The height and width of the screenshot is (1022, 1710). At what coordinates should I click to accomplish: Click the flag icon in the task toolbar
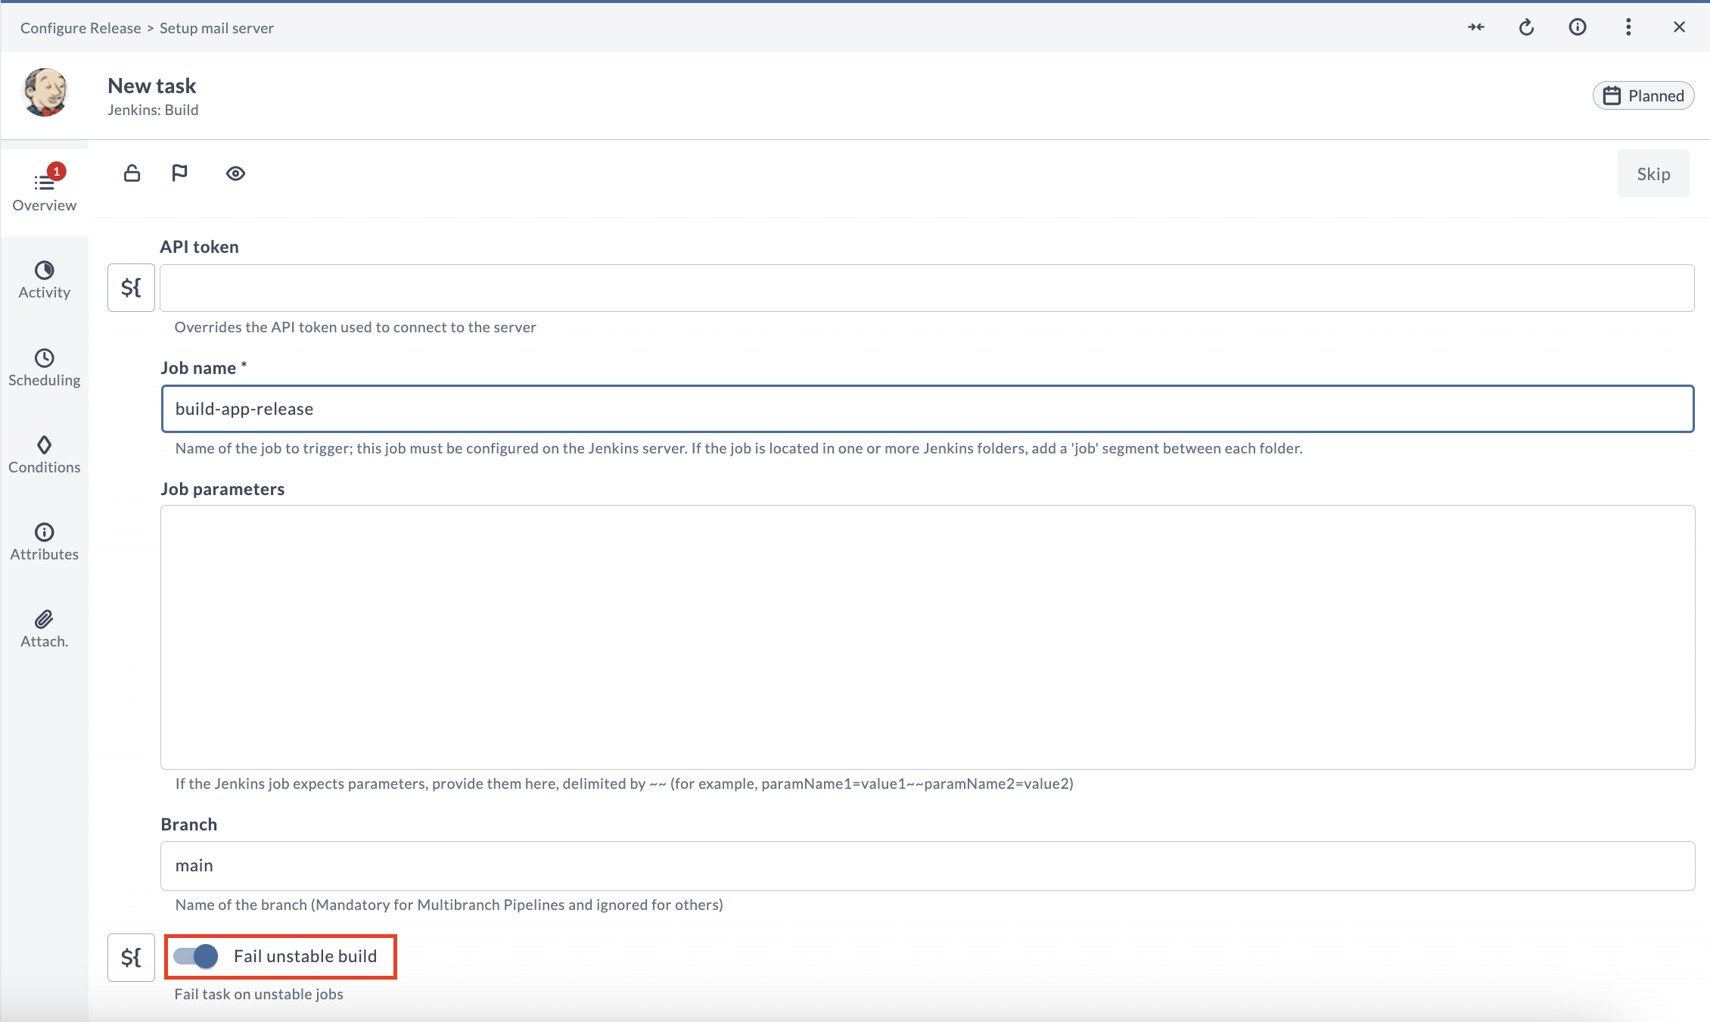[179, 173]
